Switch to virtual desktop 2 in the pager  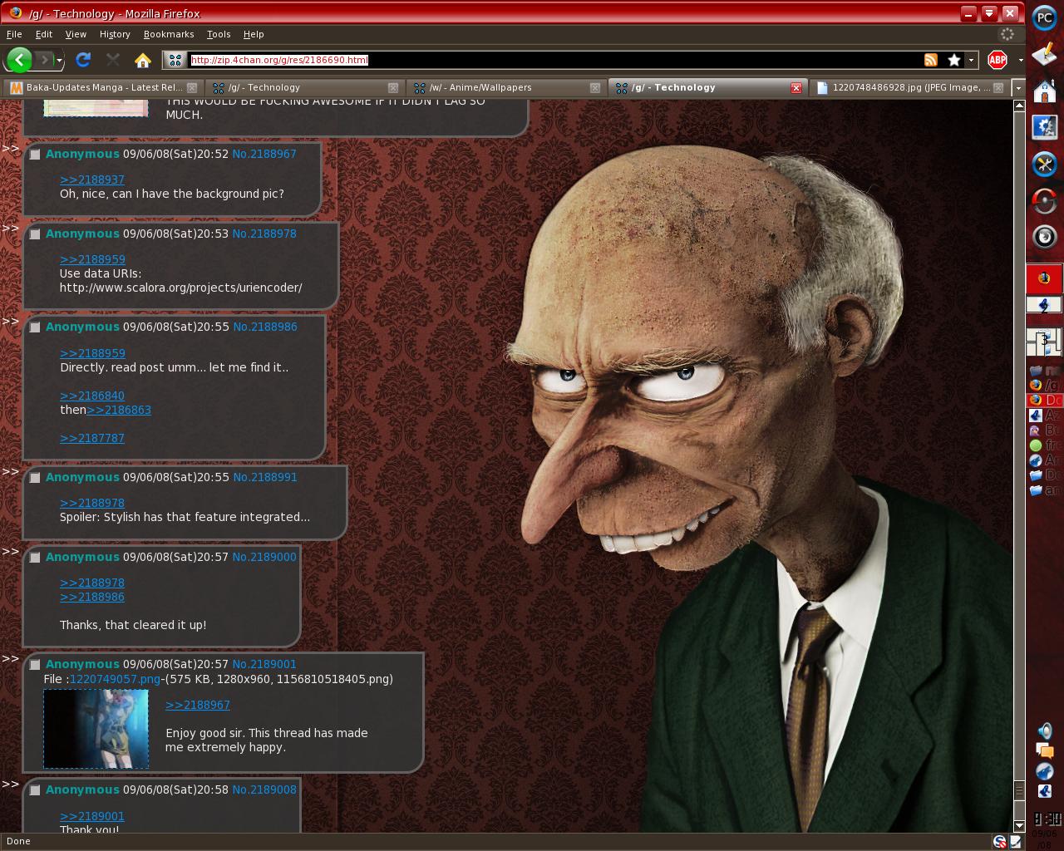(1044, 306)
